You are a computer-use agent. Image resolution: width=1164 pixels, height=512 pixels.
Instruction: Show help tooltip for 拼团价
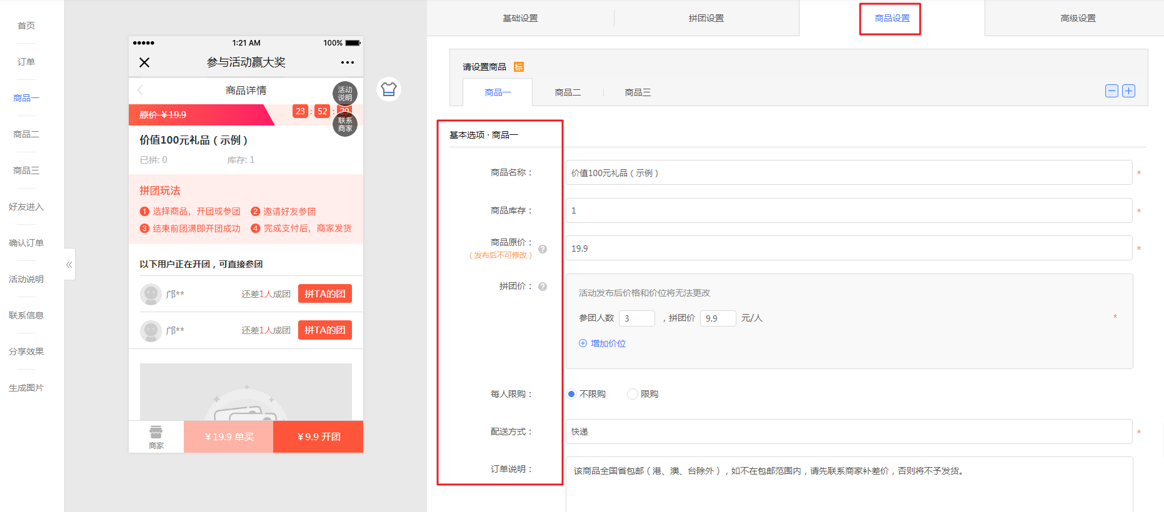[543, 287]
